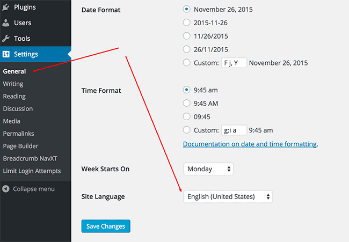Select the 2015-11-26 date format

(x=186, y=23)
